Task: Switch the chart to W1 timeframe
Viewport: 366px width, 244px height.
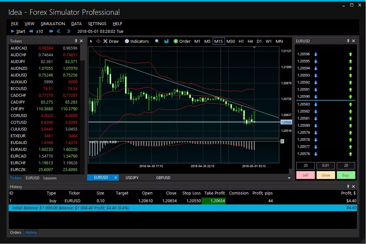Action: [269, 41]
